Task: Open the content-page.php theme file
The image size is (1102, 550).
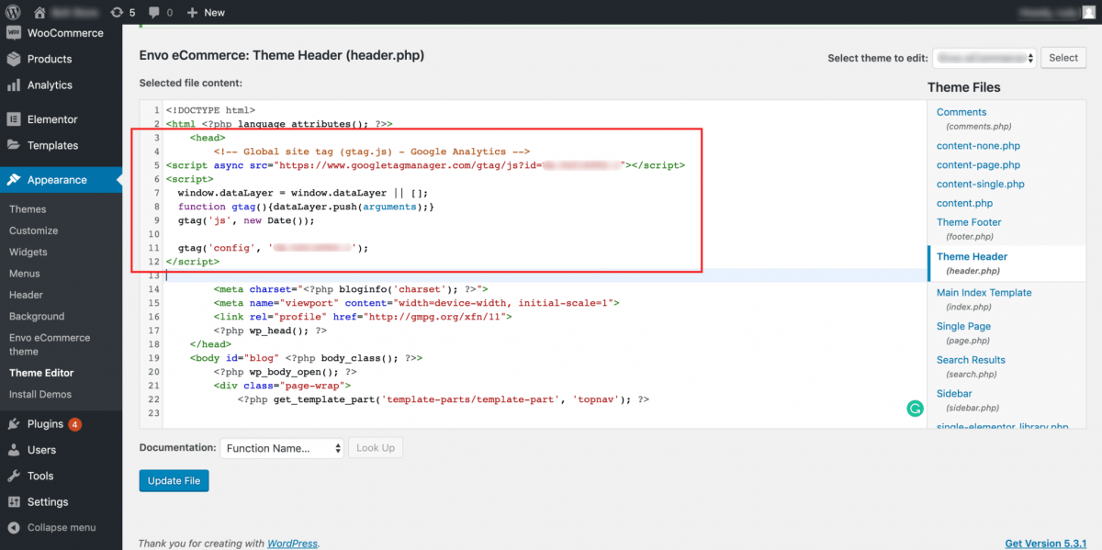Action: pos(978,165)
